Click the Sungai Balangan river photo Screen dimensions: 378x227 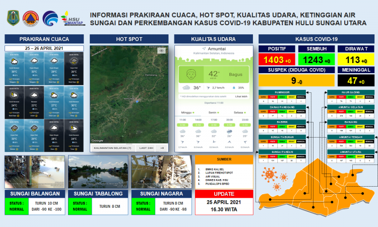coord(35,172)
